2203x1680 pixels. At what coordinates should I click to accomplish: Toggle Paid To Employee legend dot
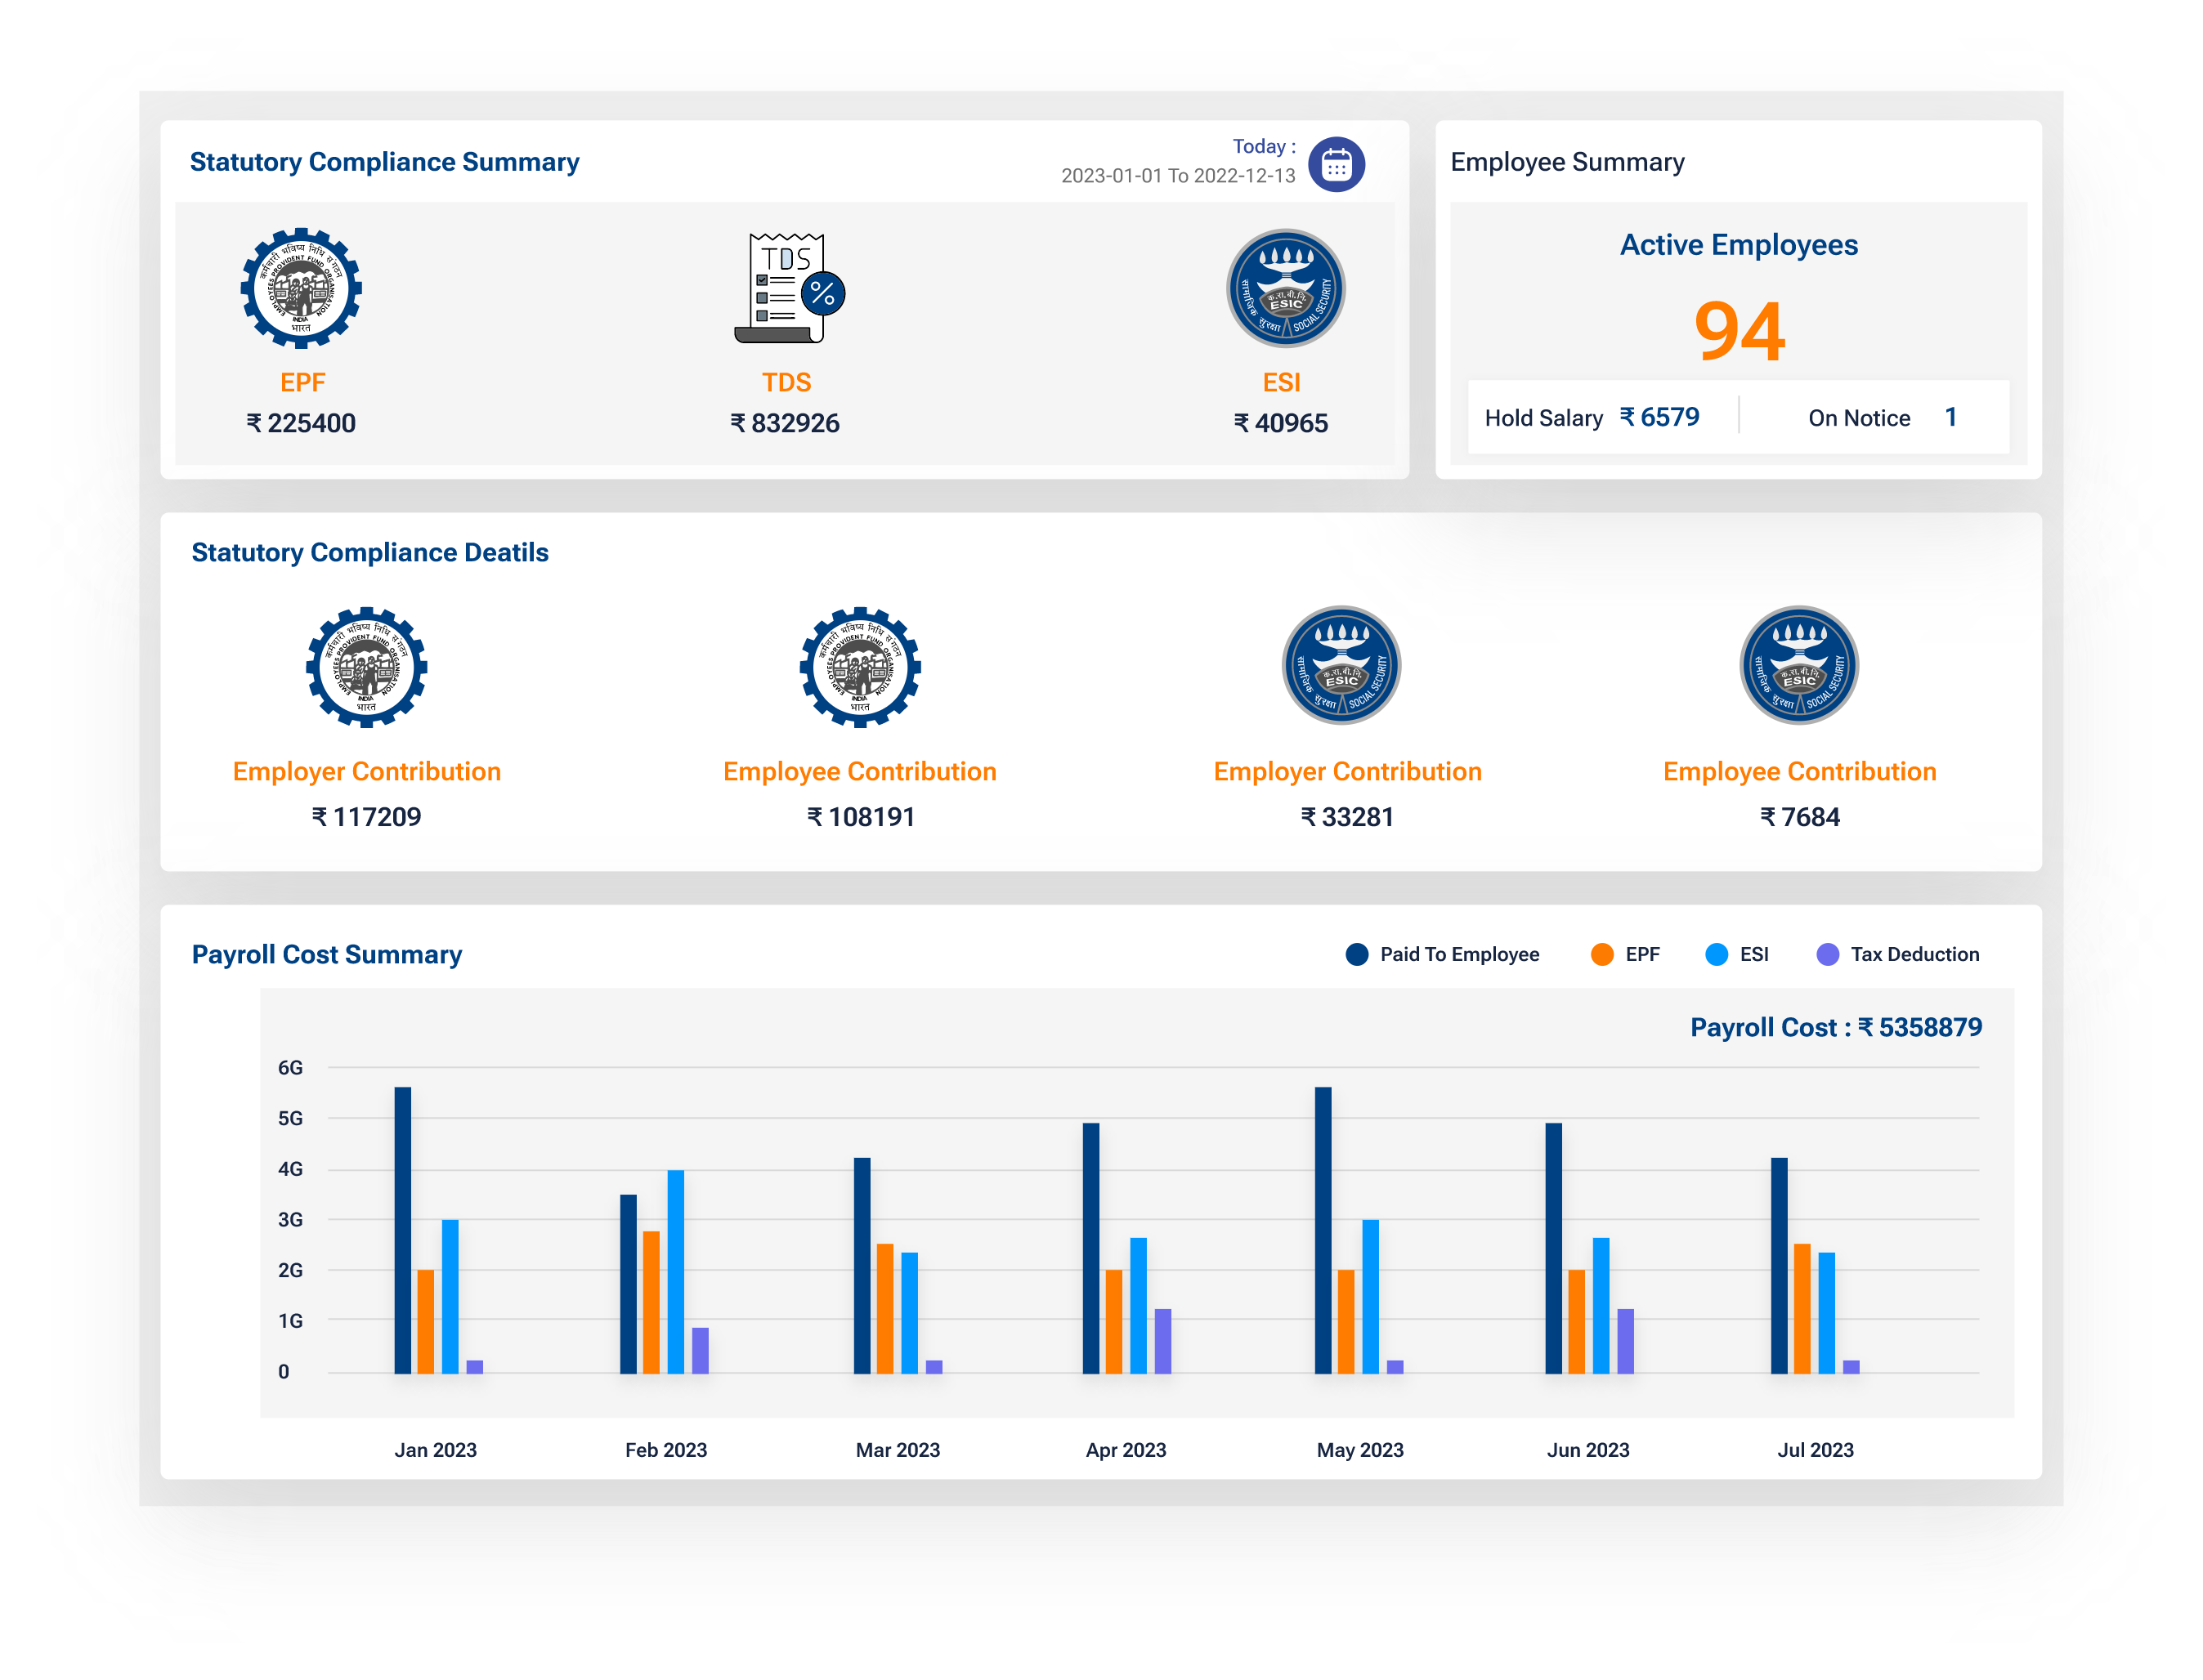pos(1355,954)
